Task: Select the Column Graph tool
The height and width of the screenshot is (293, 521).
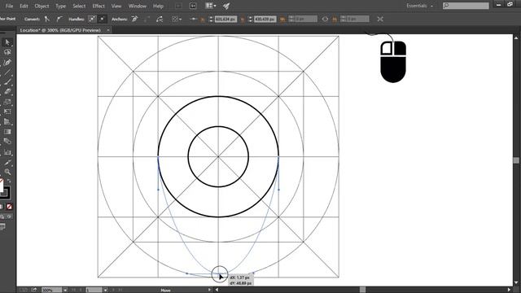Action: tap(7, 152)
